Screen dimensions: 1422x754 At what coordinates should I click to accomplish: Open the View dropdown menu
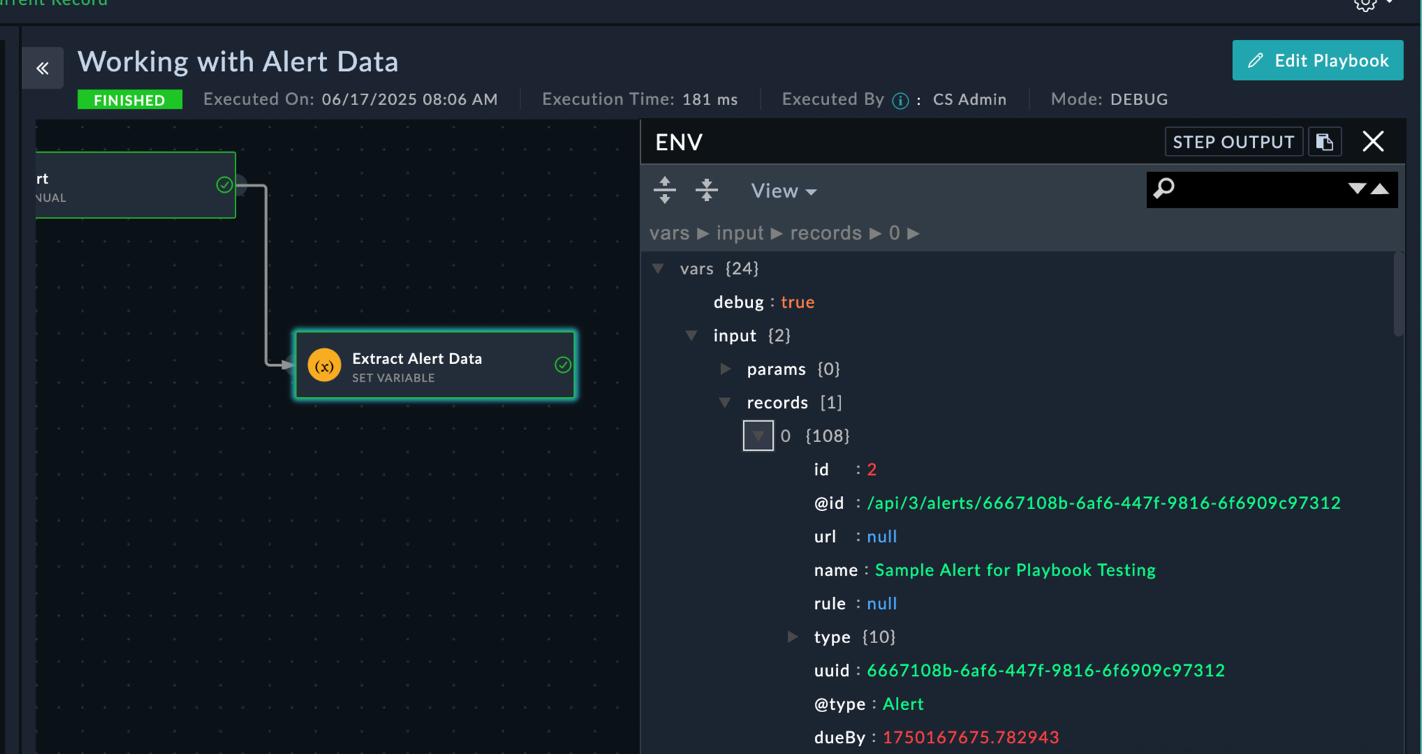tap(784, 190)
